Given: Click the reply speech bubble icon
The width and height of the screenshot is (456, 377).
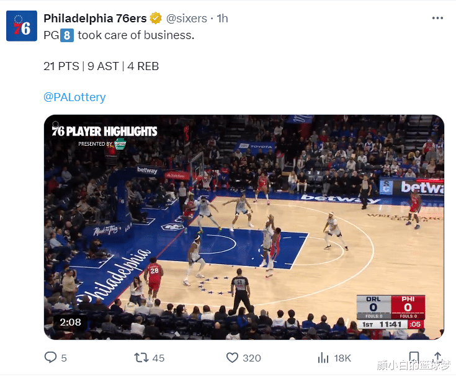Looking at the screenshot, I should [x=50, y=357].
